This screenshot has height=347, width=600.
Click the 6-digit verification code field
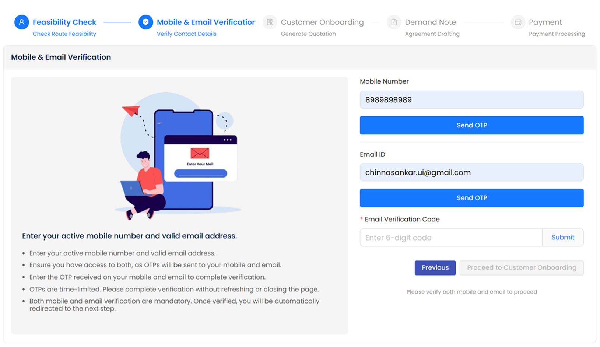click(451, 238)
